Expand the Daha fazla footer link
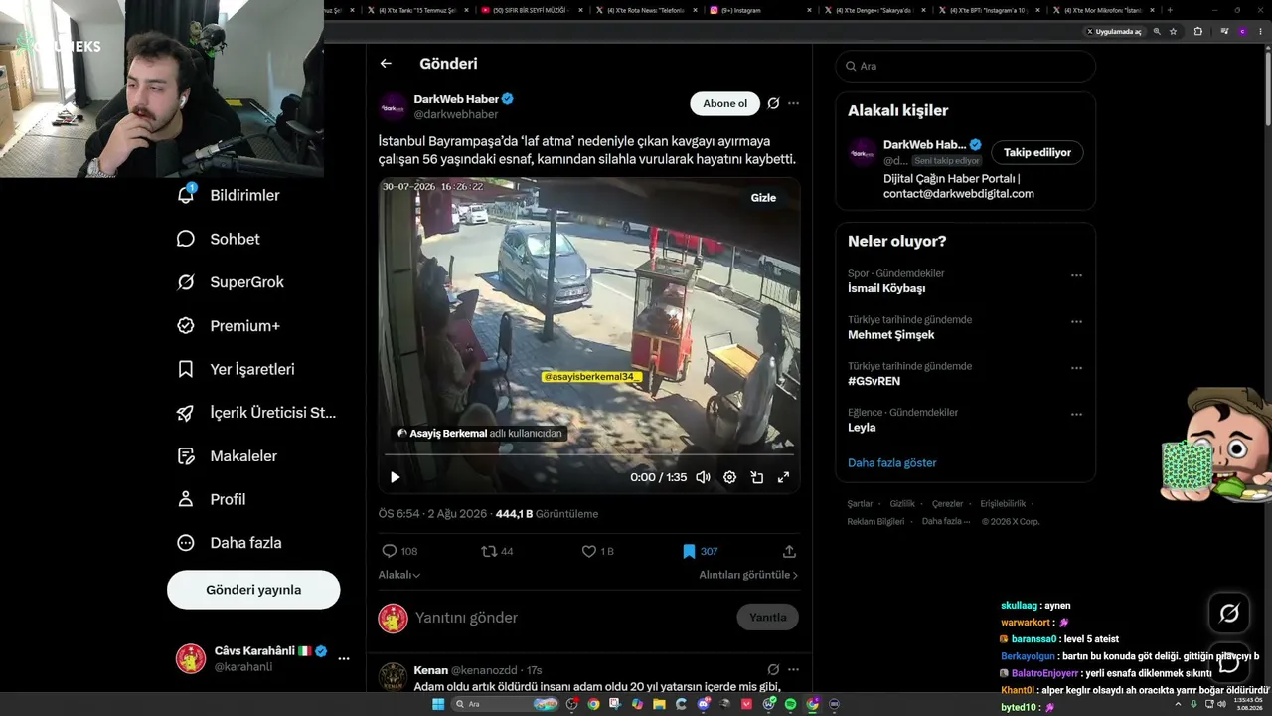Image resolution: width=1272 pixels, height=716 pixels. click(945, 521)
